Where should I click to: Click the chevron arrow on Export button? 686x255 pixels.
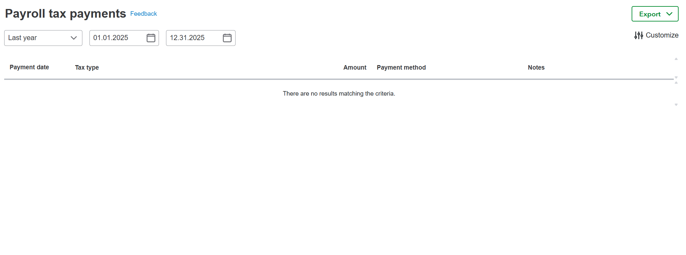click(670, 14)
